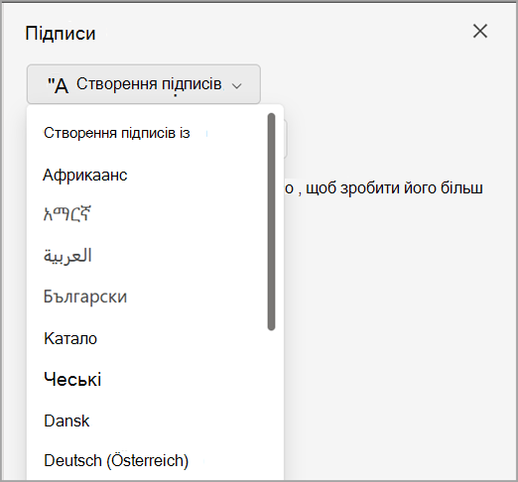Click partially hidden button behind language list
518x482 pixels.
click(286, 139)
